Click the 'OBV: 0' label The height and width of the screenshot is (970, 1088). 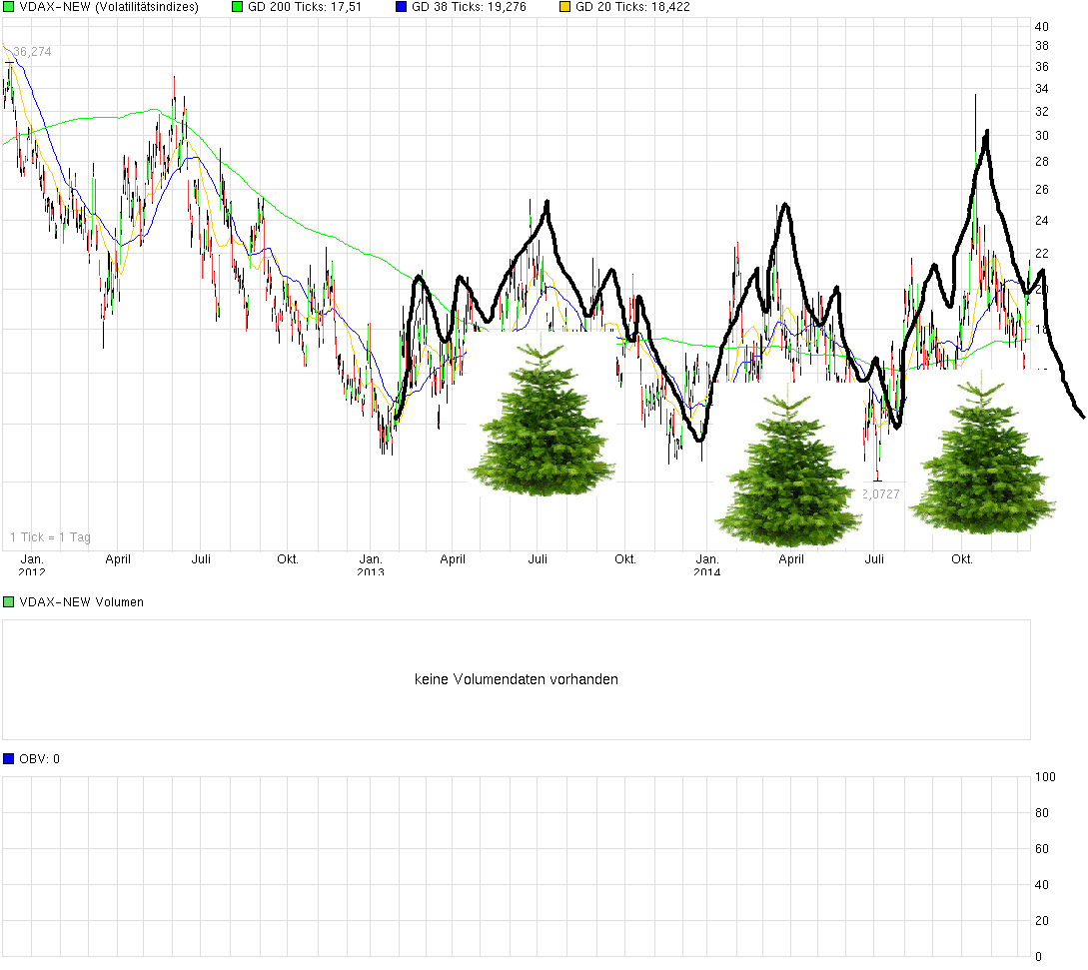(40, 759)
